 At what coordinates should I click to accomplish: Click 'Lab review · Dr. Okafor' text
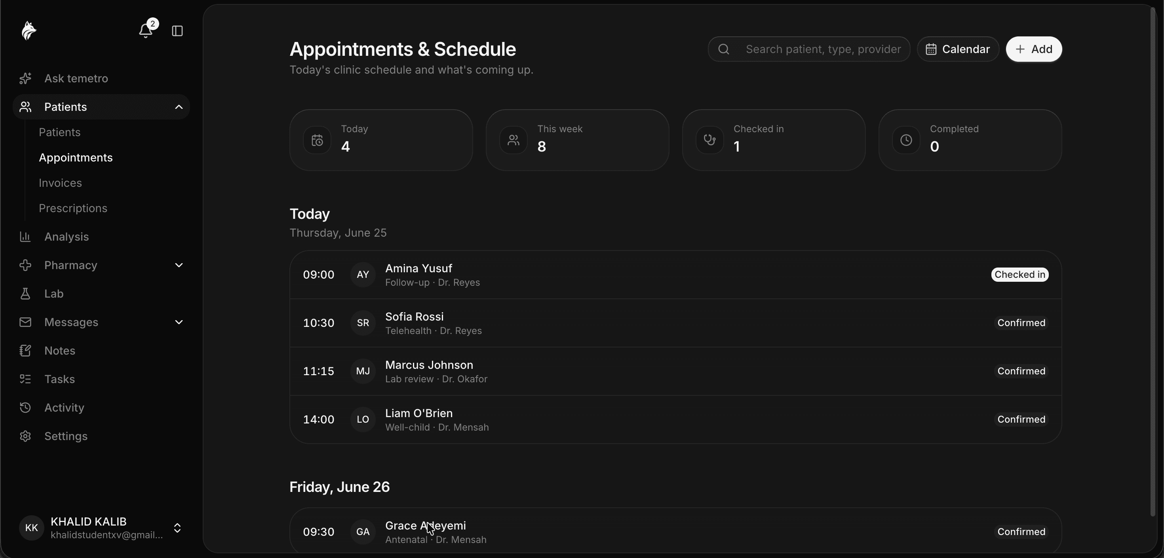[436, 379]
